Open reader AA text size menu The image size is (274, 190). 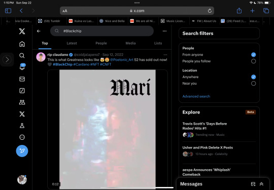pyautogui.click(x=65, y=11)
